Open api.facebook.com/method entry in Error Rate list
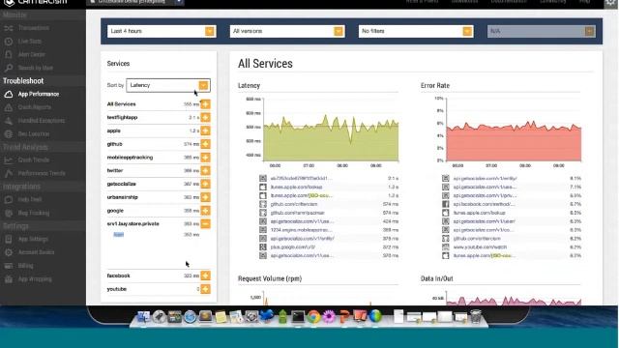619x348 pixels. click(484, 204)
